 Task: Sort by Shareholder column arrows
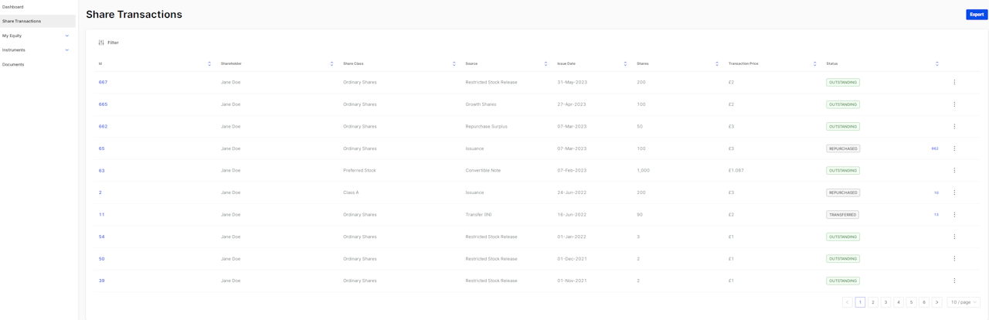[x=331, y=63]
